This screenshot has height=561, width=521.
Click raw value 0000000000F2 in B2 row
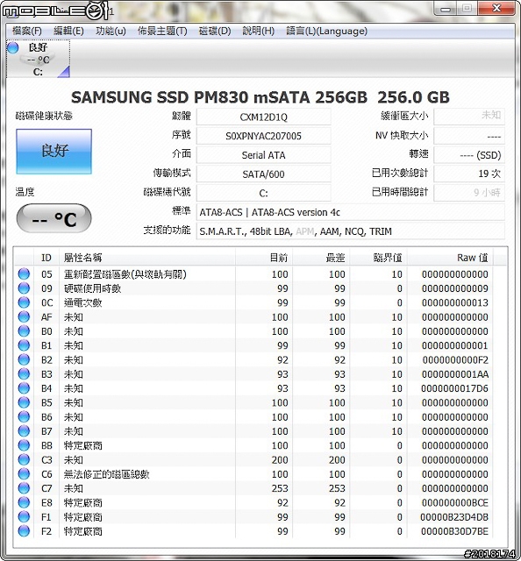[x=455, y=360]
